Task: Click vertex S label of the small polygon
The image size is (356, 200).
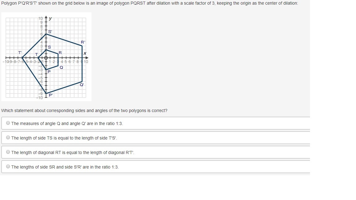Action: click(x=49, y=47)
